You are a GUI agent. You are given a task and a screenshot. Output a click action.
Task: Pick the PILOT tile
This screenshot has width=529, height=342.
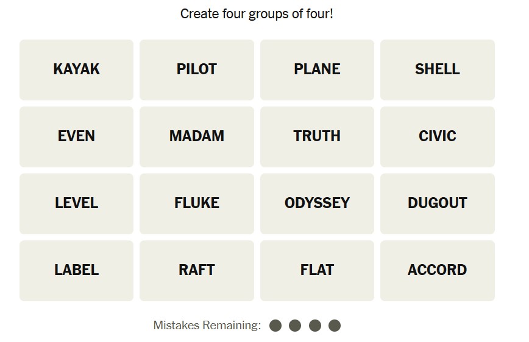point(196,69)
